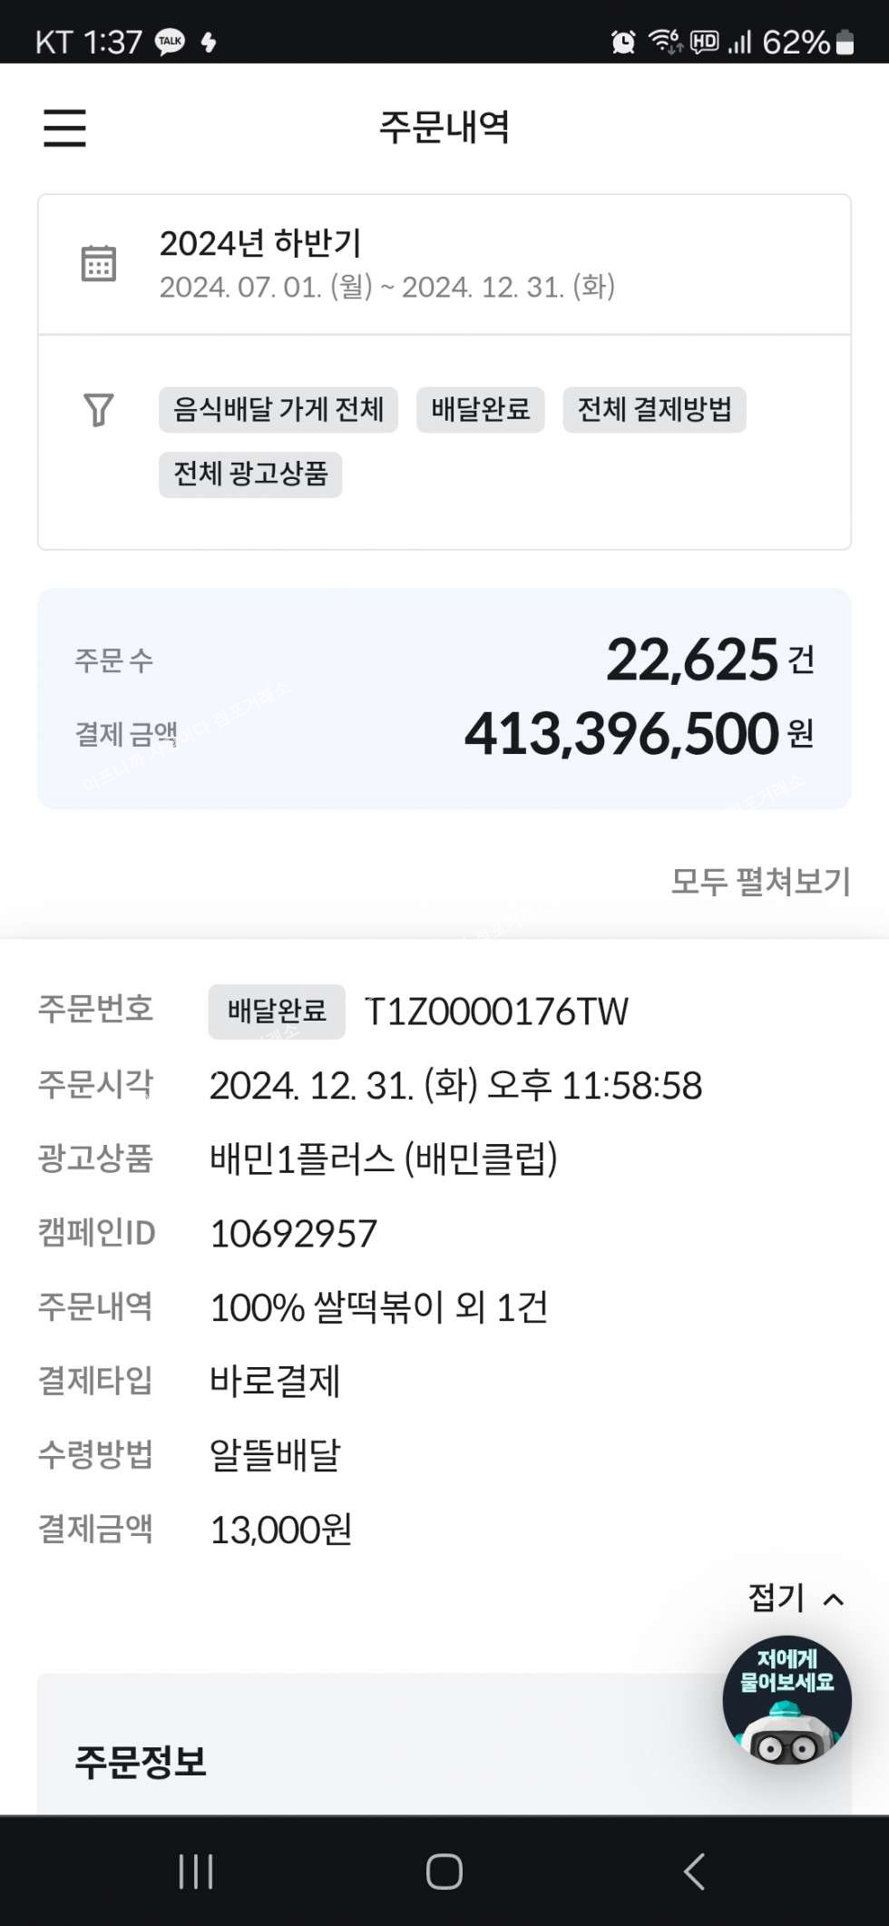Viewport: 889px width, 1926px height.
Task: Tap the alarm icon in status bar
Action: click(x=623, y=42)
